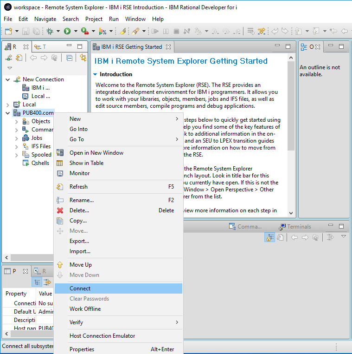Viewport: 352px width, 354px height.
Task: Choose Refresh in context menu
Action: click(118, 187)
